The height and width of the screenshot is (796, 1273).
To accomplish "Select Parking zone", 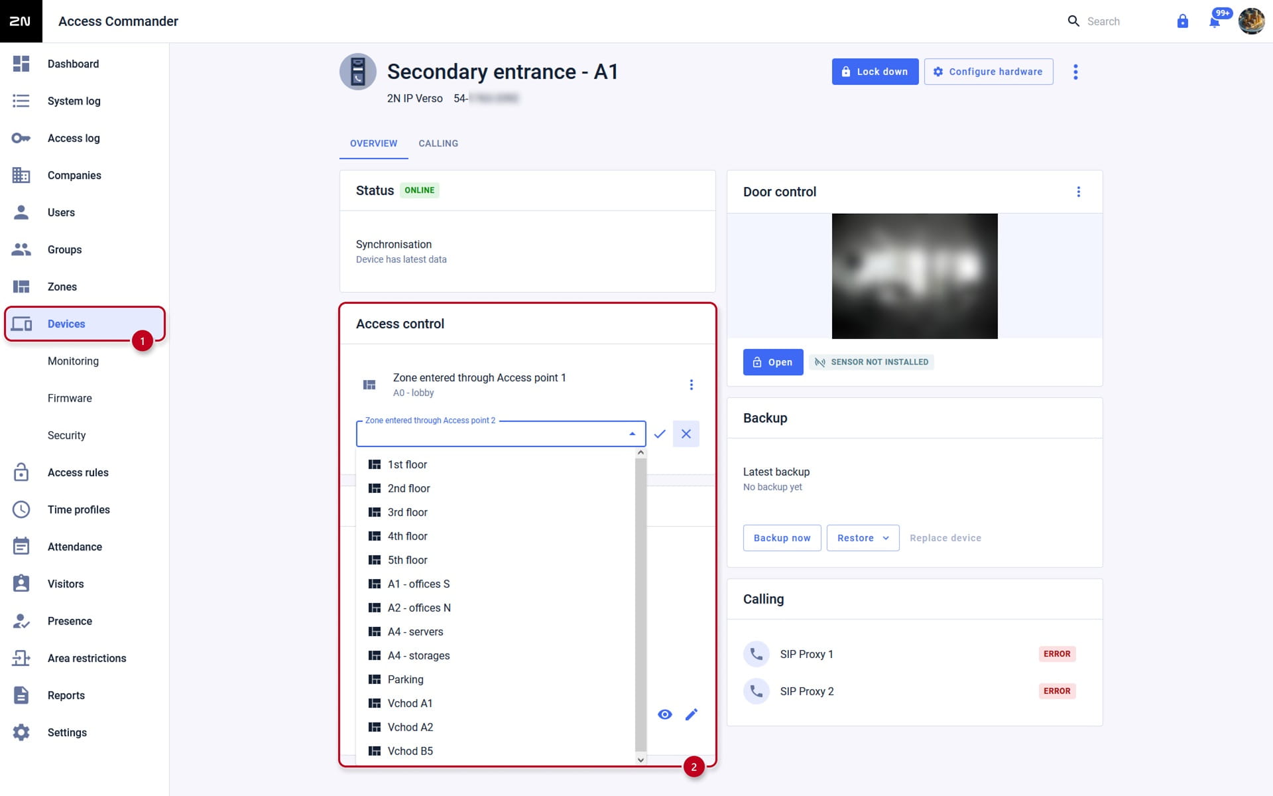I will click(495, 679).
